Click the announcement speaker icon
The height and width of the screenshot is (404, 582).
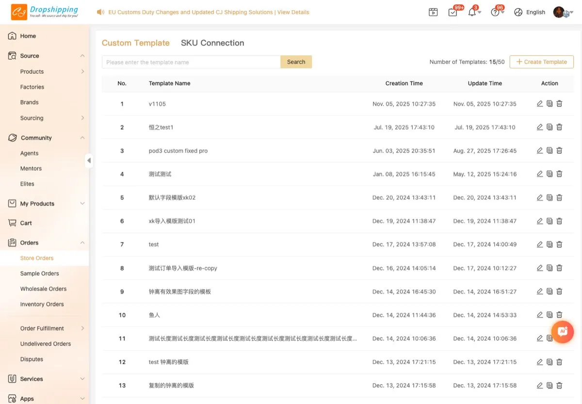[100, 12]
